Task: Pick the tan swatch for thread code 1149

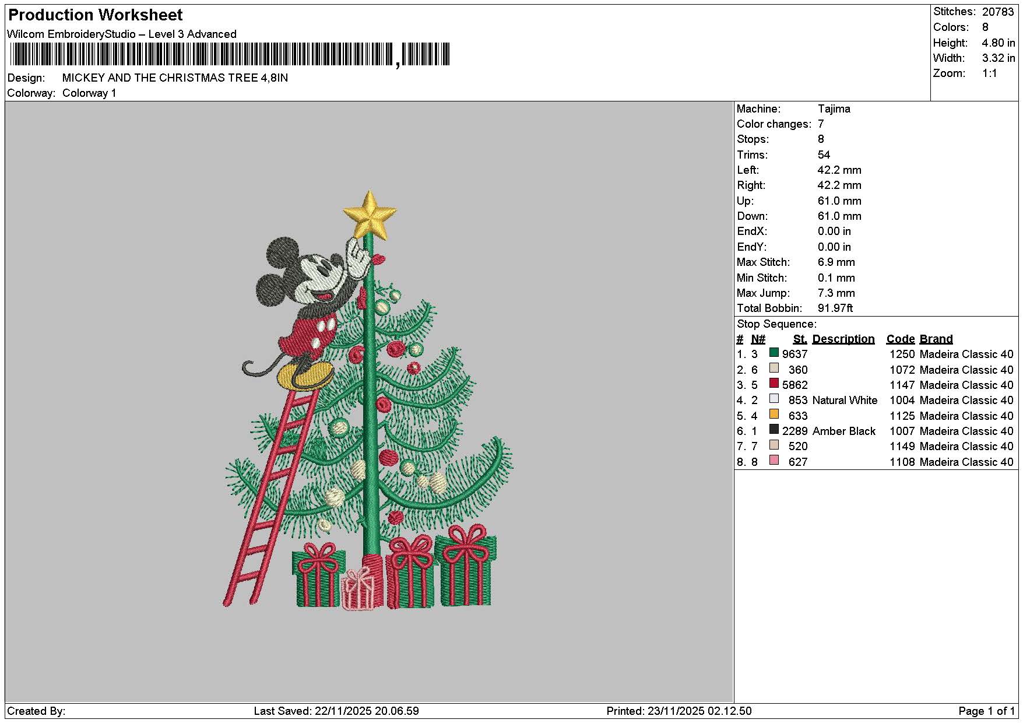Action: pyautogui.click(x=774, y=445)
